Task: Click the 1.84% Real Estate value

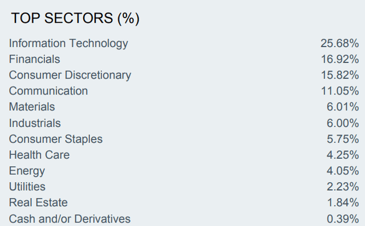Action: pos(343,203)
